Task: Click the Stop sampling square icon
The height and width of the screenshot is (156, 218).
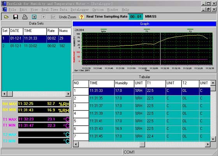Action: 44,17
